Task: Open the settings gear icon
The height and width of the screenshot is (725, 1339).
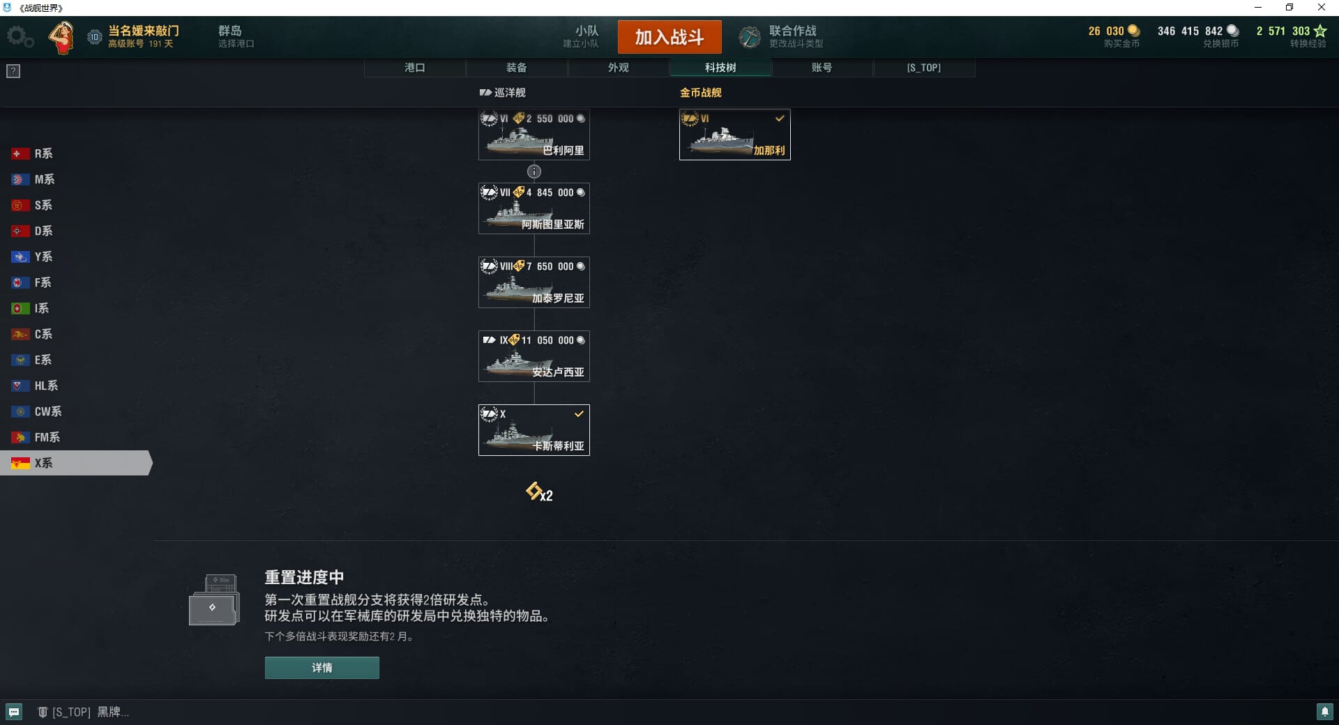Action: (x=20, y=36)
